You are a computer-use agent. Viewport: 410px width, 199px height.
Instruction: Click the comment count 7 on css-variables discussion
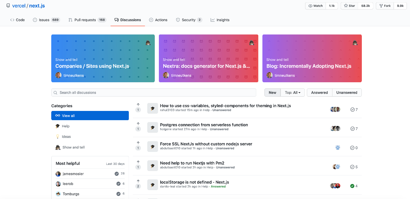[x=354, y=110]
